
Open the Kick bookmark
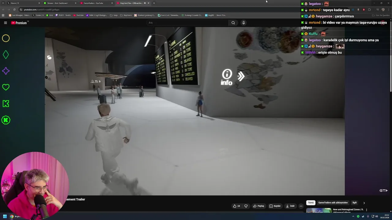[49, 15]
